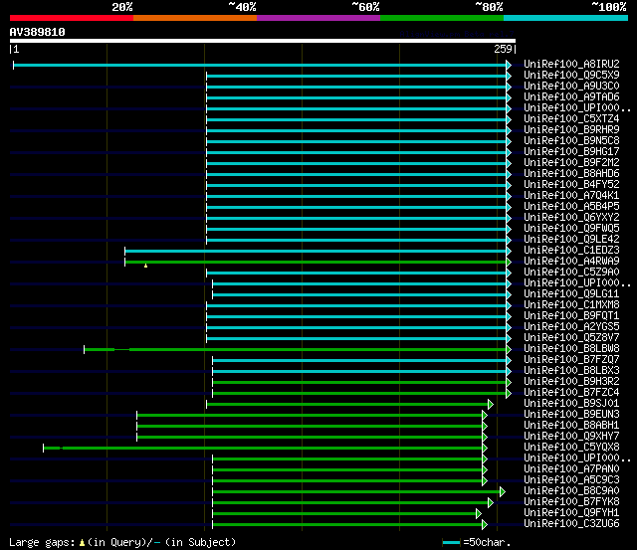
Task: Open the UniRef100_B9EUN3 entry
Action: (x=571, y=414)
